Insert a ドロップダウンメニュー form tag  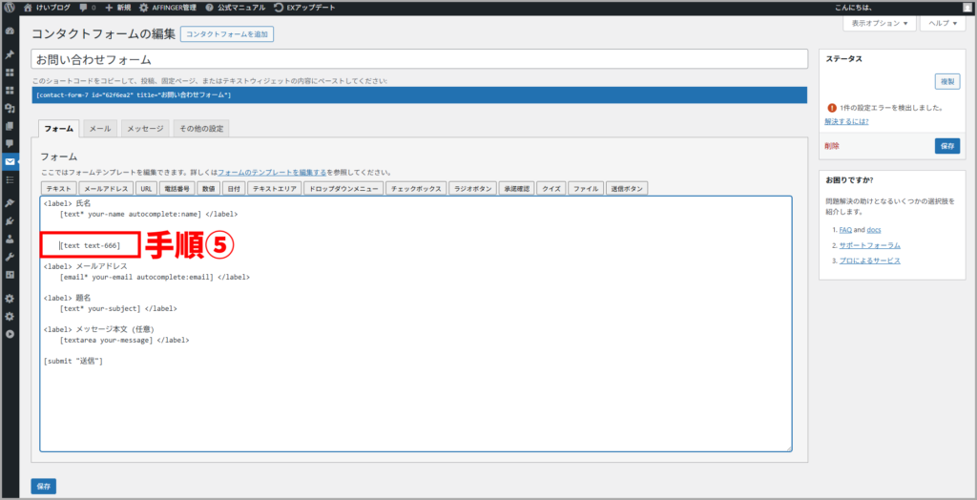coord(343,189)
